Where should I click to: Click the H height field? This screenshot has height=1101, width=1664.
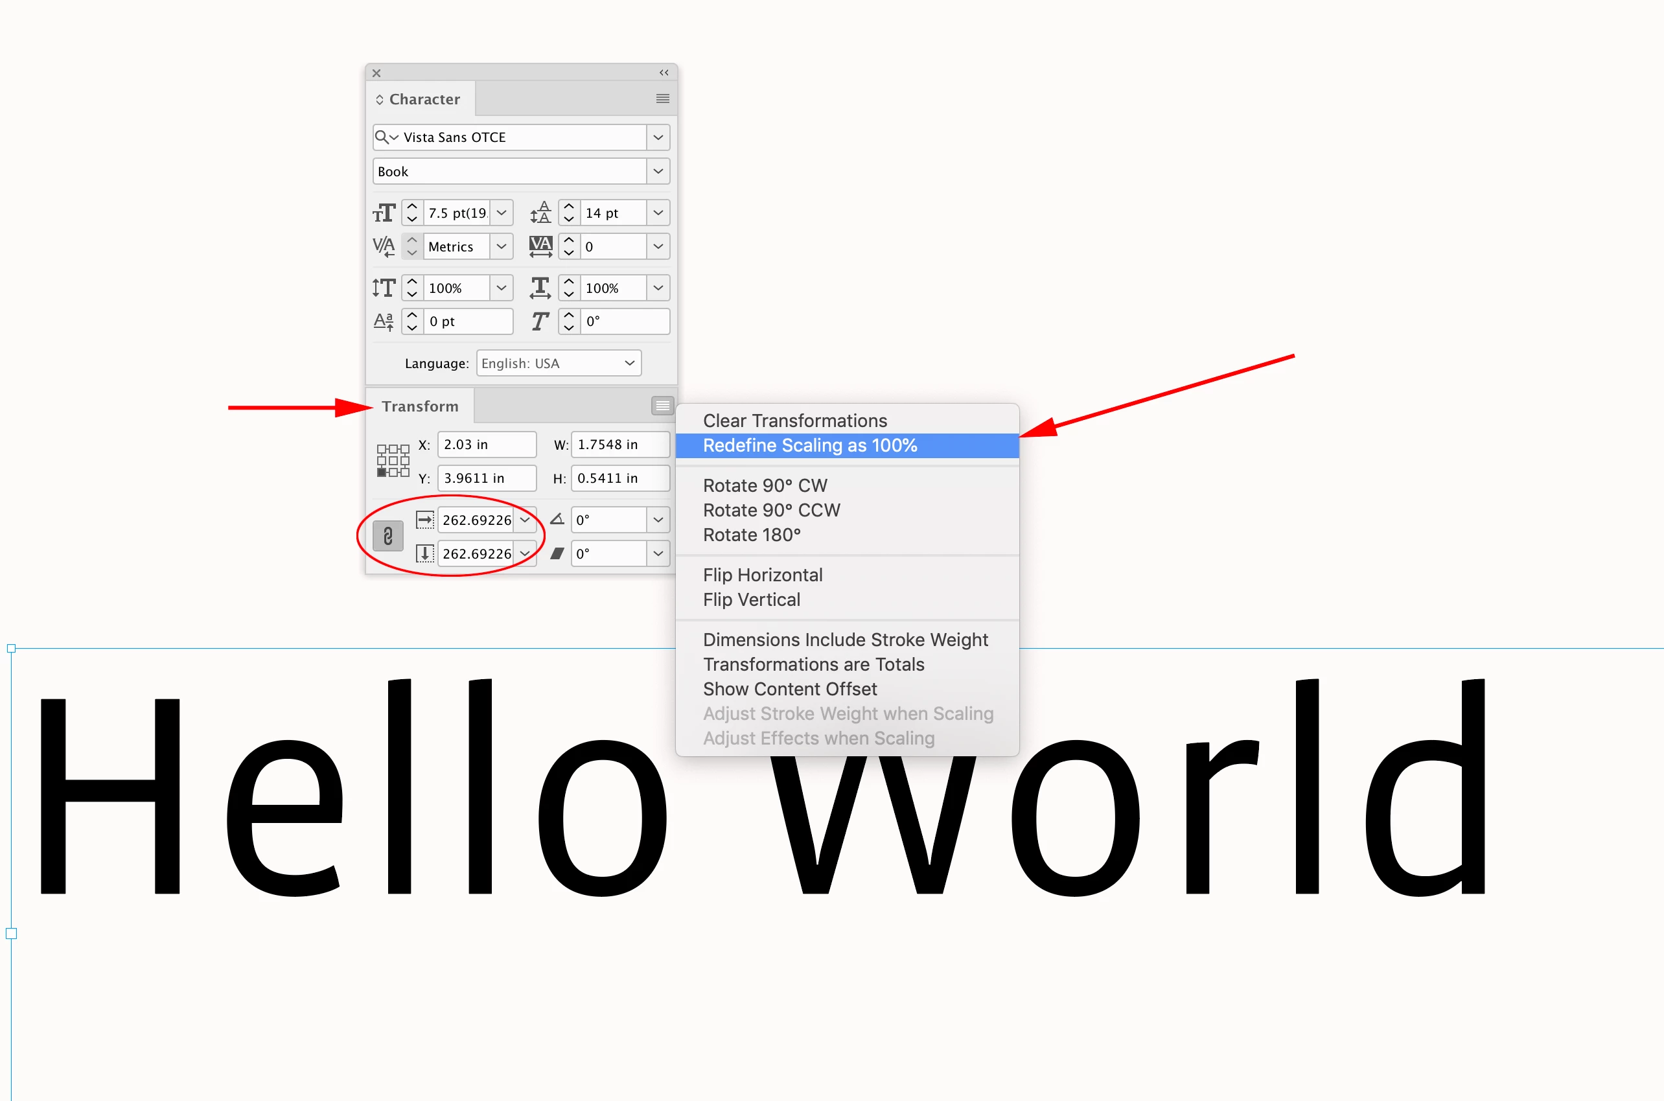[x=621, y=478]
